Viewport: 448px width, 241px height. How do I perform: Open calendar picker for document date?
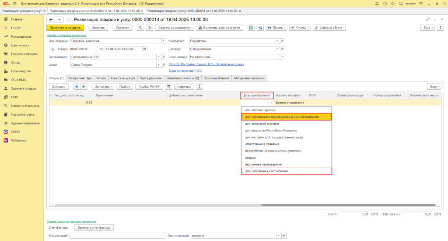pos(144,49)
